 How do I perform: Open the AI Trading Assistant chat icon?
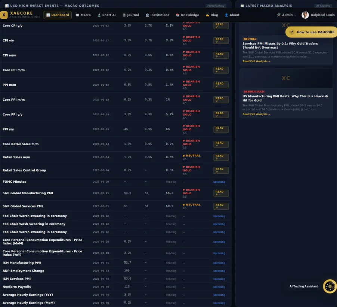(x=330, y=286)
